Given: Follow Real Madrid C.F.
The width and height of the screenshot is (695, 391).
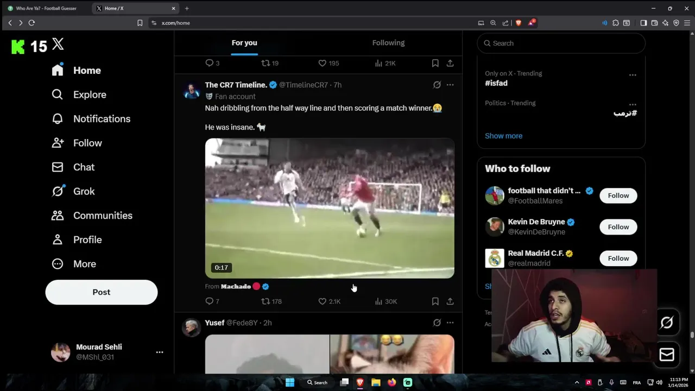Looking at the screenshot, I should [618, 258].
